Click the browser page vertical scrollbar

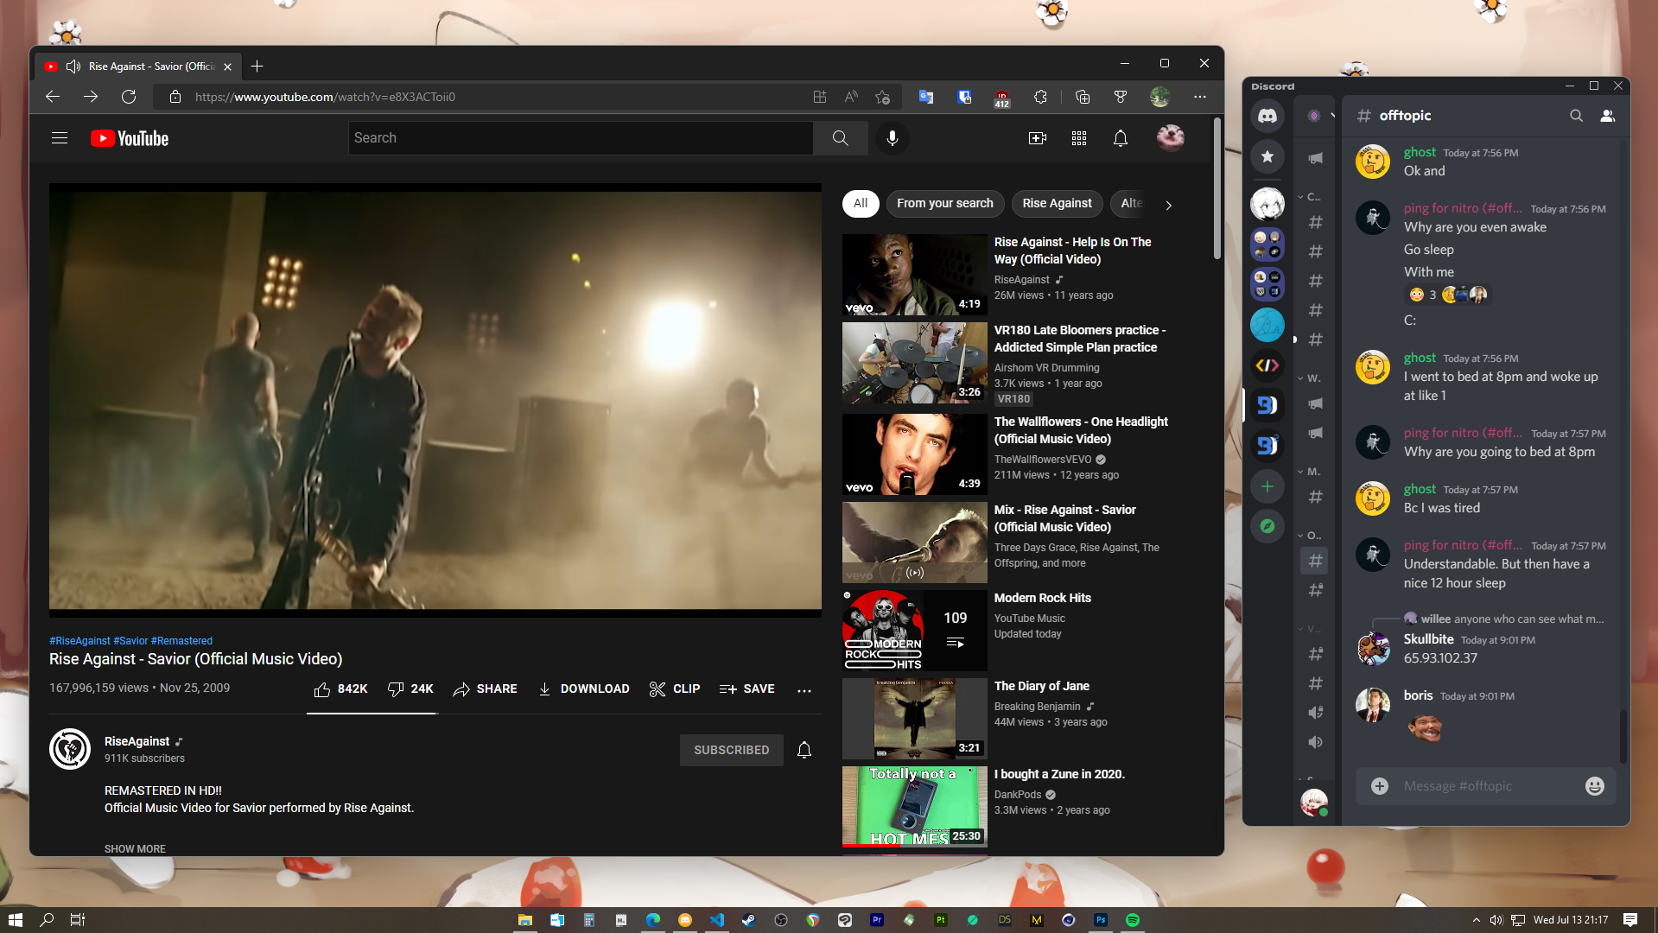1217,190
